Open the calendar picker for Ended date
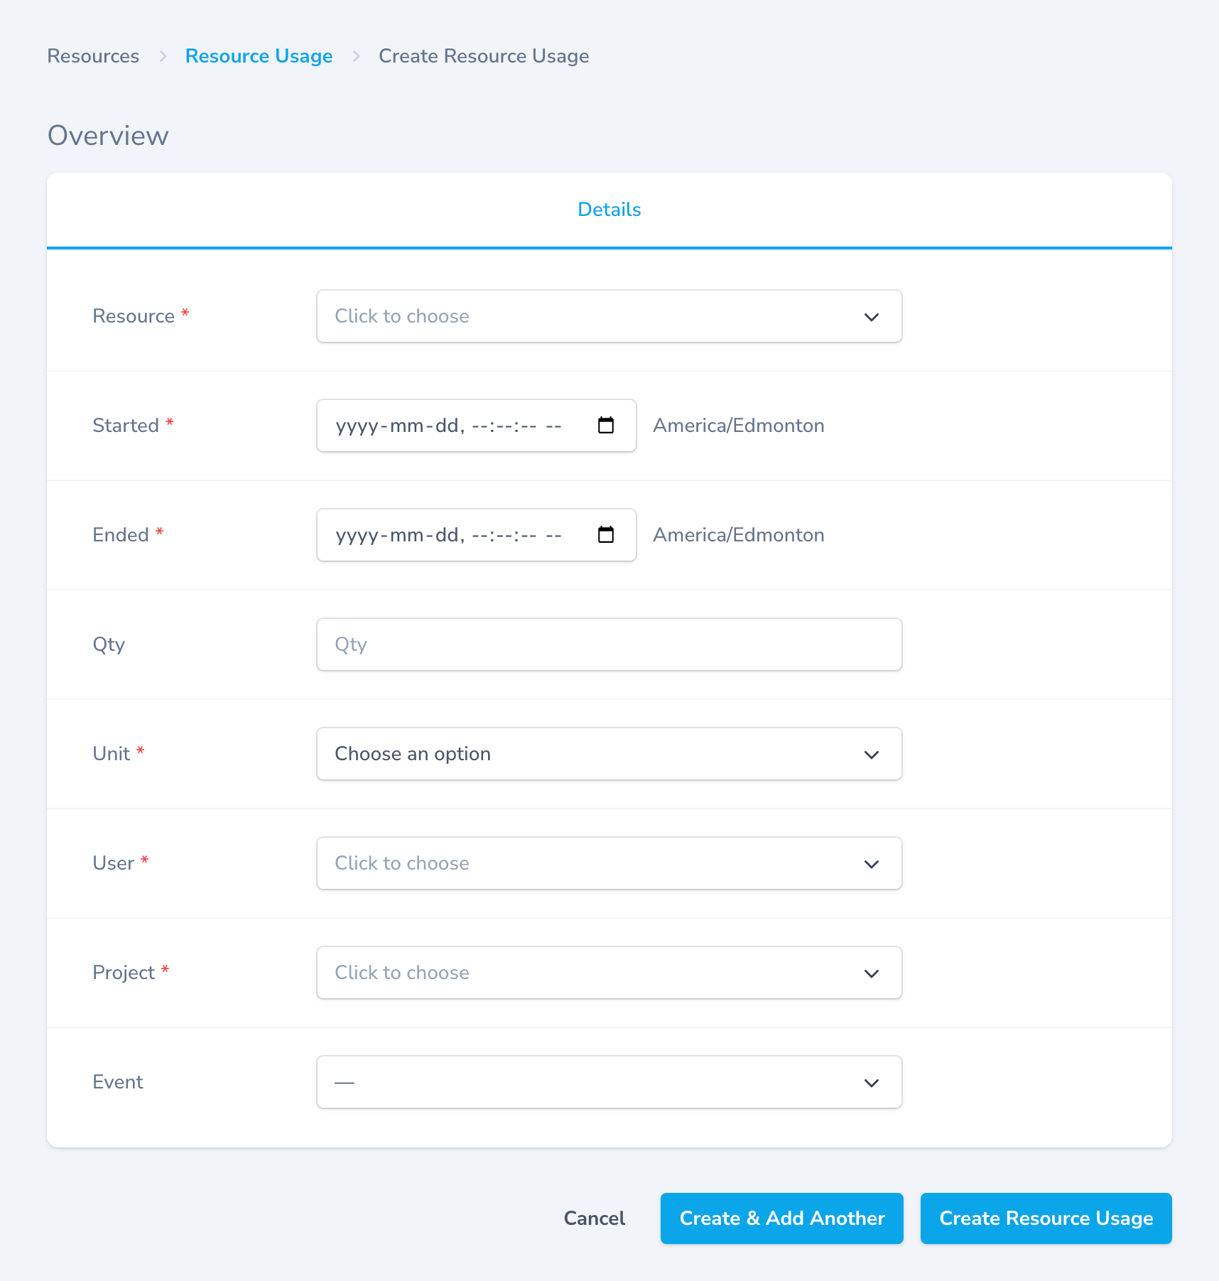This screenshot has width=1219, height=1281. 606,535
